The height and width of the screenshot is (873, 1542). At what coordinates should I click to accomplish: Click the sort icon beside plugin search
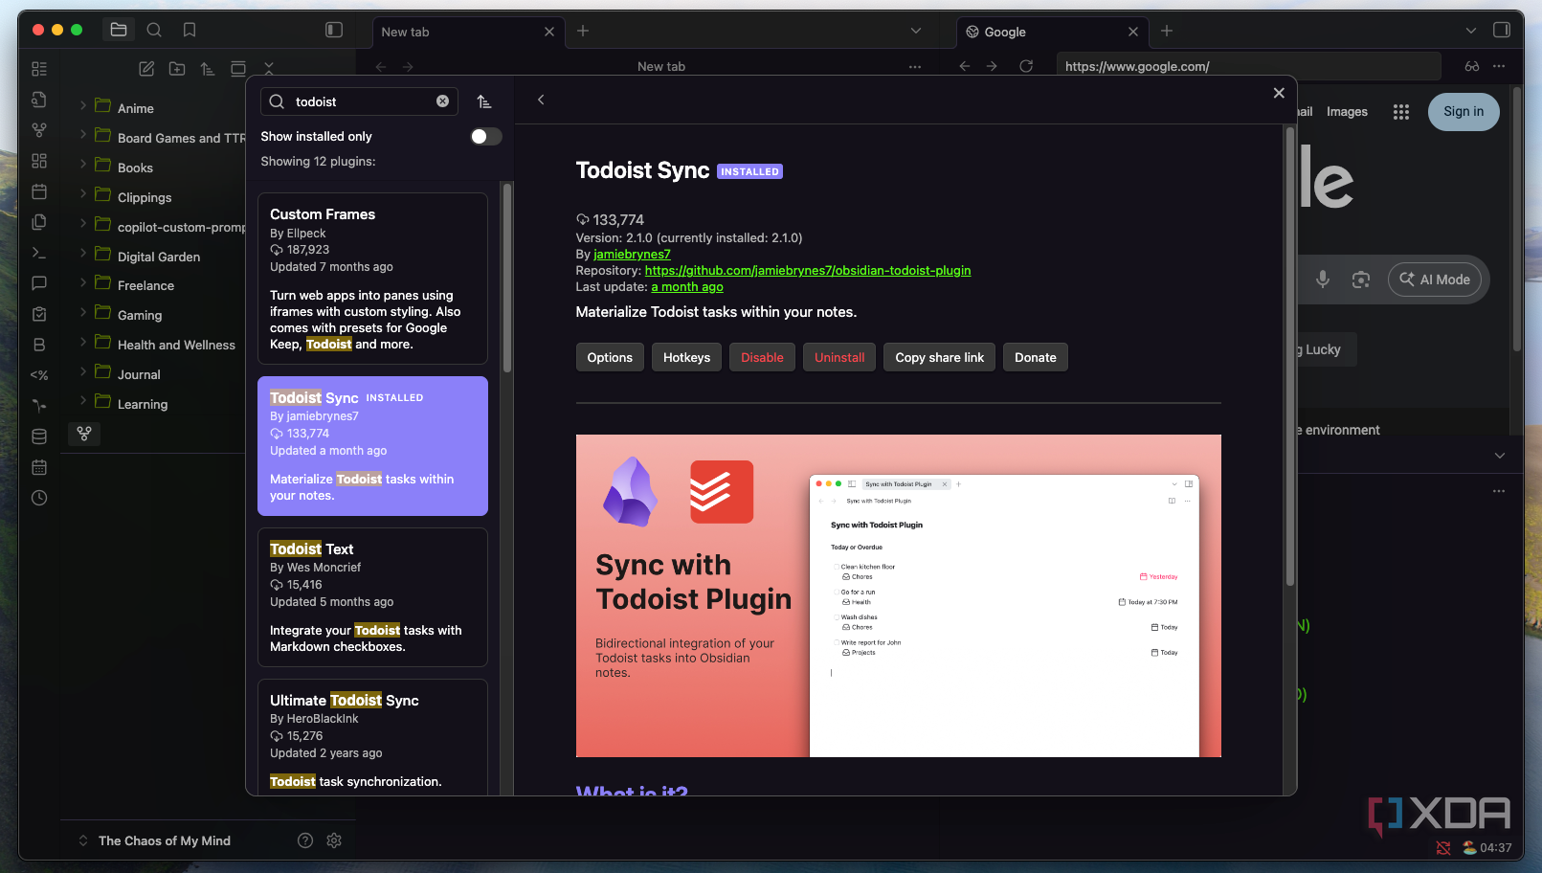pyautogui.click(x=484, y=101)
